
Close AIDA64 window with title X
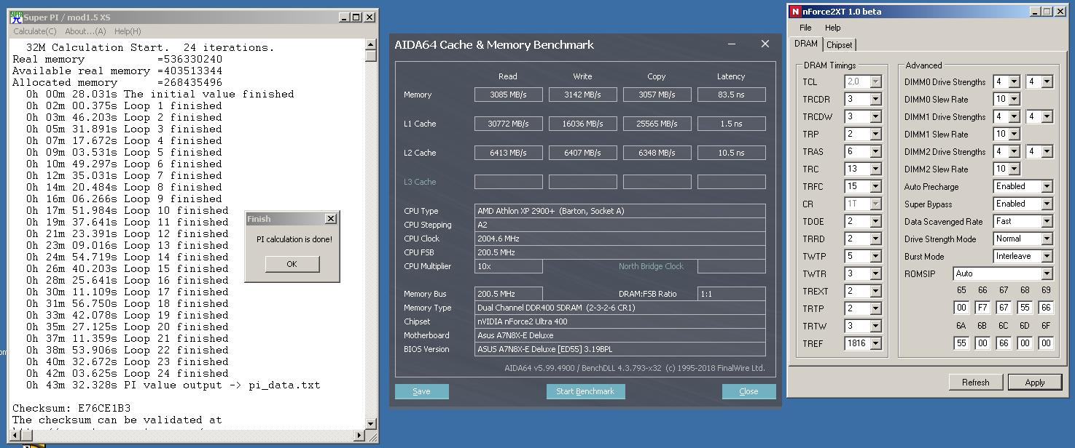[765, 44]
